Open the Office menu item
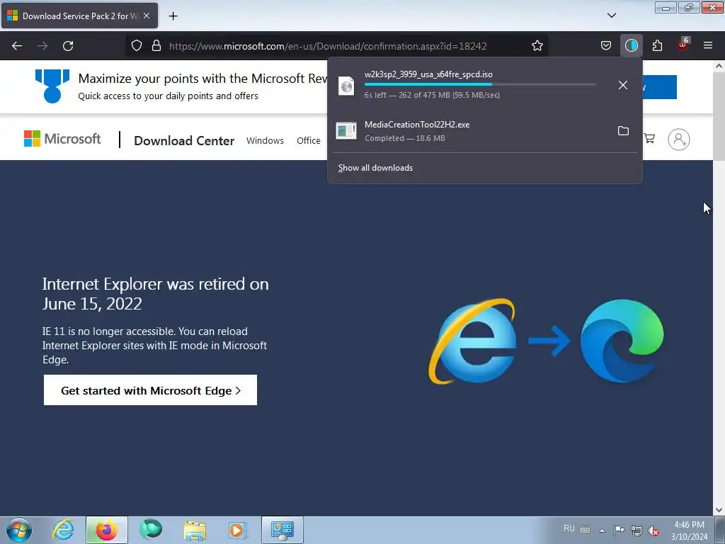Image resolution: width=725 pixels, height=544 pixels. [309, 141]
